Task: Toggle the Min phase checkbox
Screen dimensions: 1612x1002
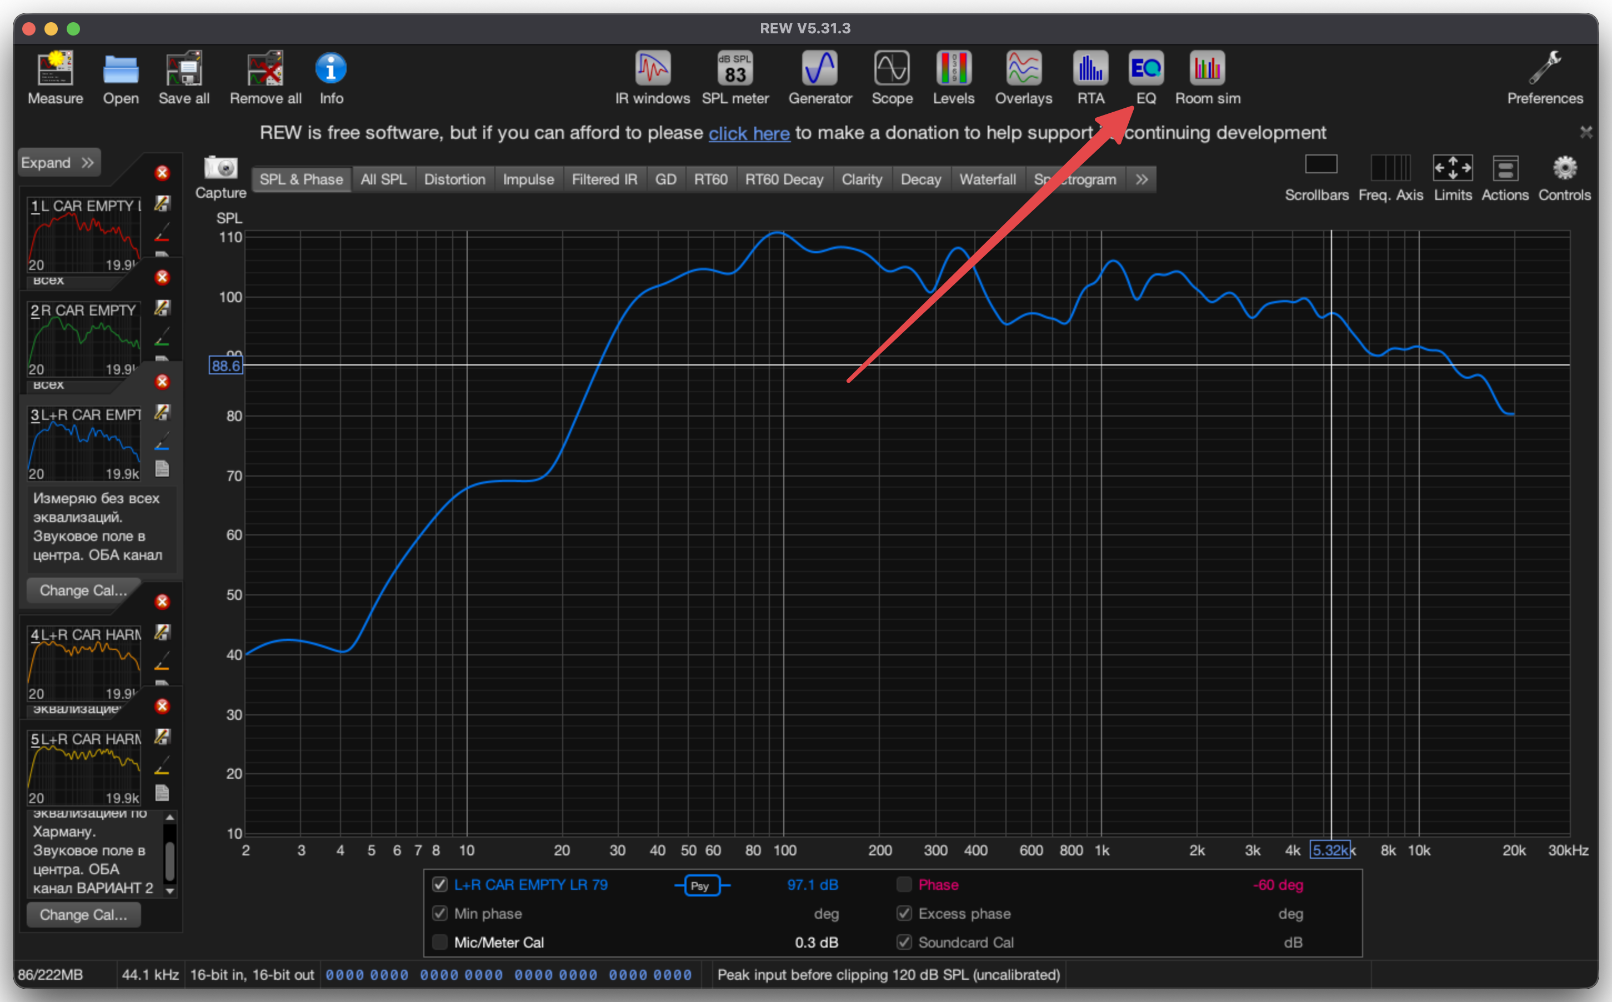Action: coord(439,913)
